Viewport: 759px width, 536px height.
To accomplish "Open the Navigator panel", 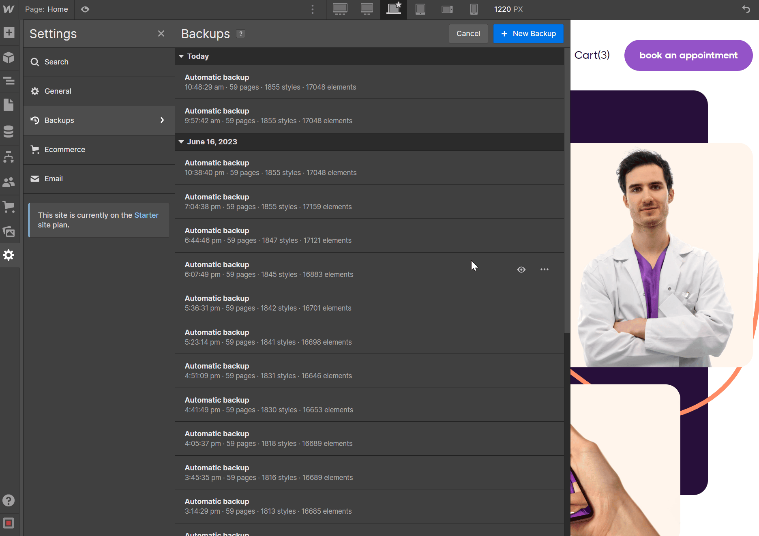I will [9, 81].
